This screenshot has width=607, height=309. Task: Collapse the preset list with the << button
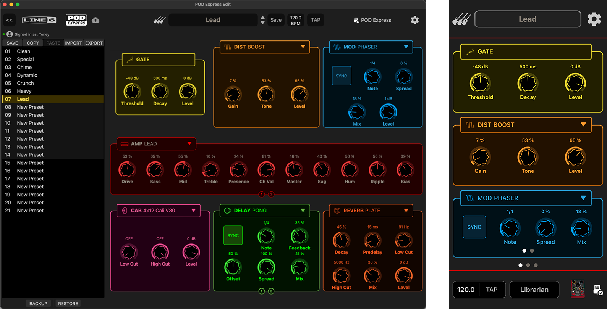coord(10,20)
